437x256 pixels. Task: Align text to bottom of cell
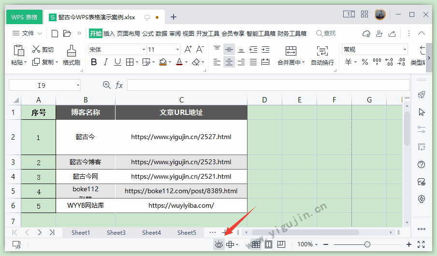point(241,50)
